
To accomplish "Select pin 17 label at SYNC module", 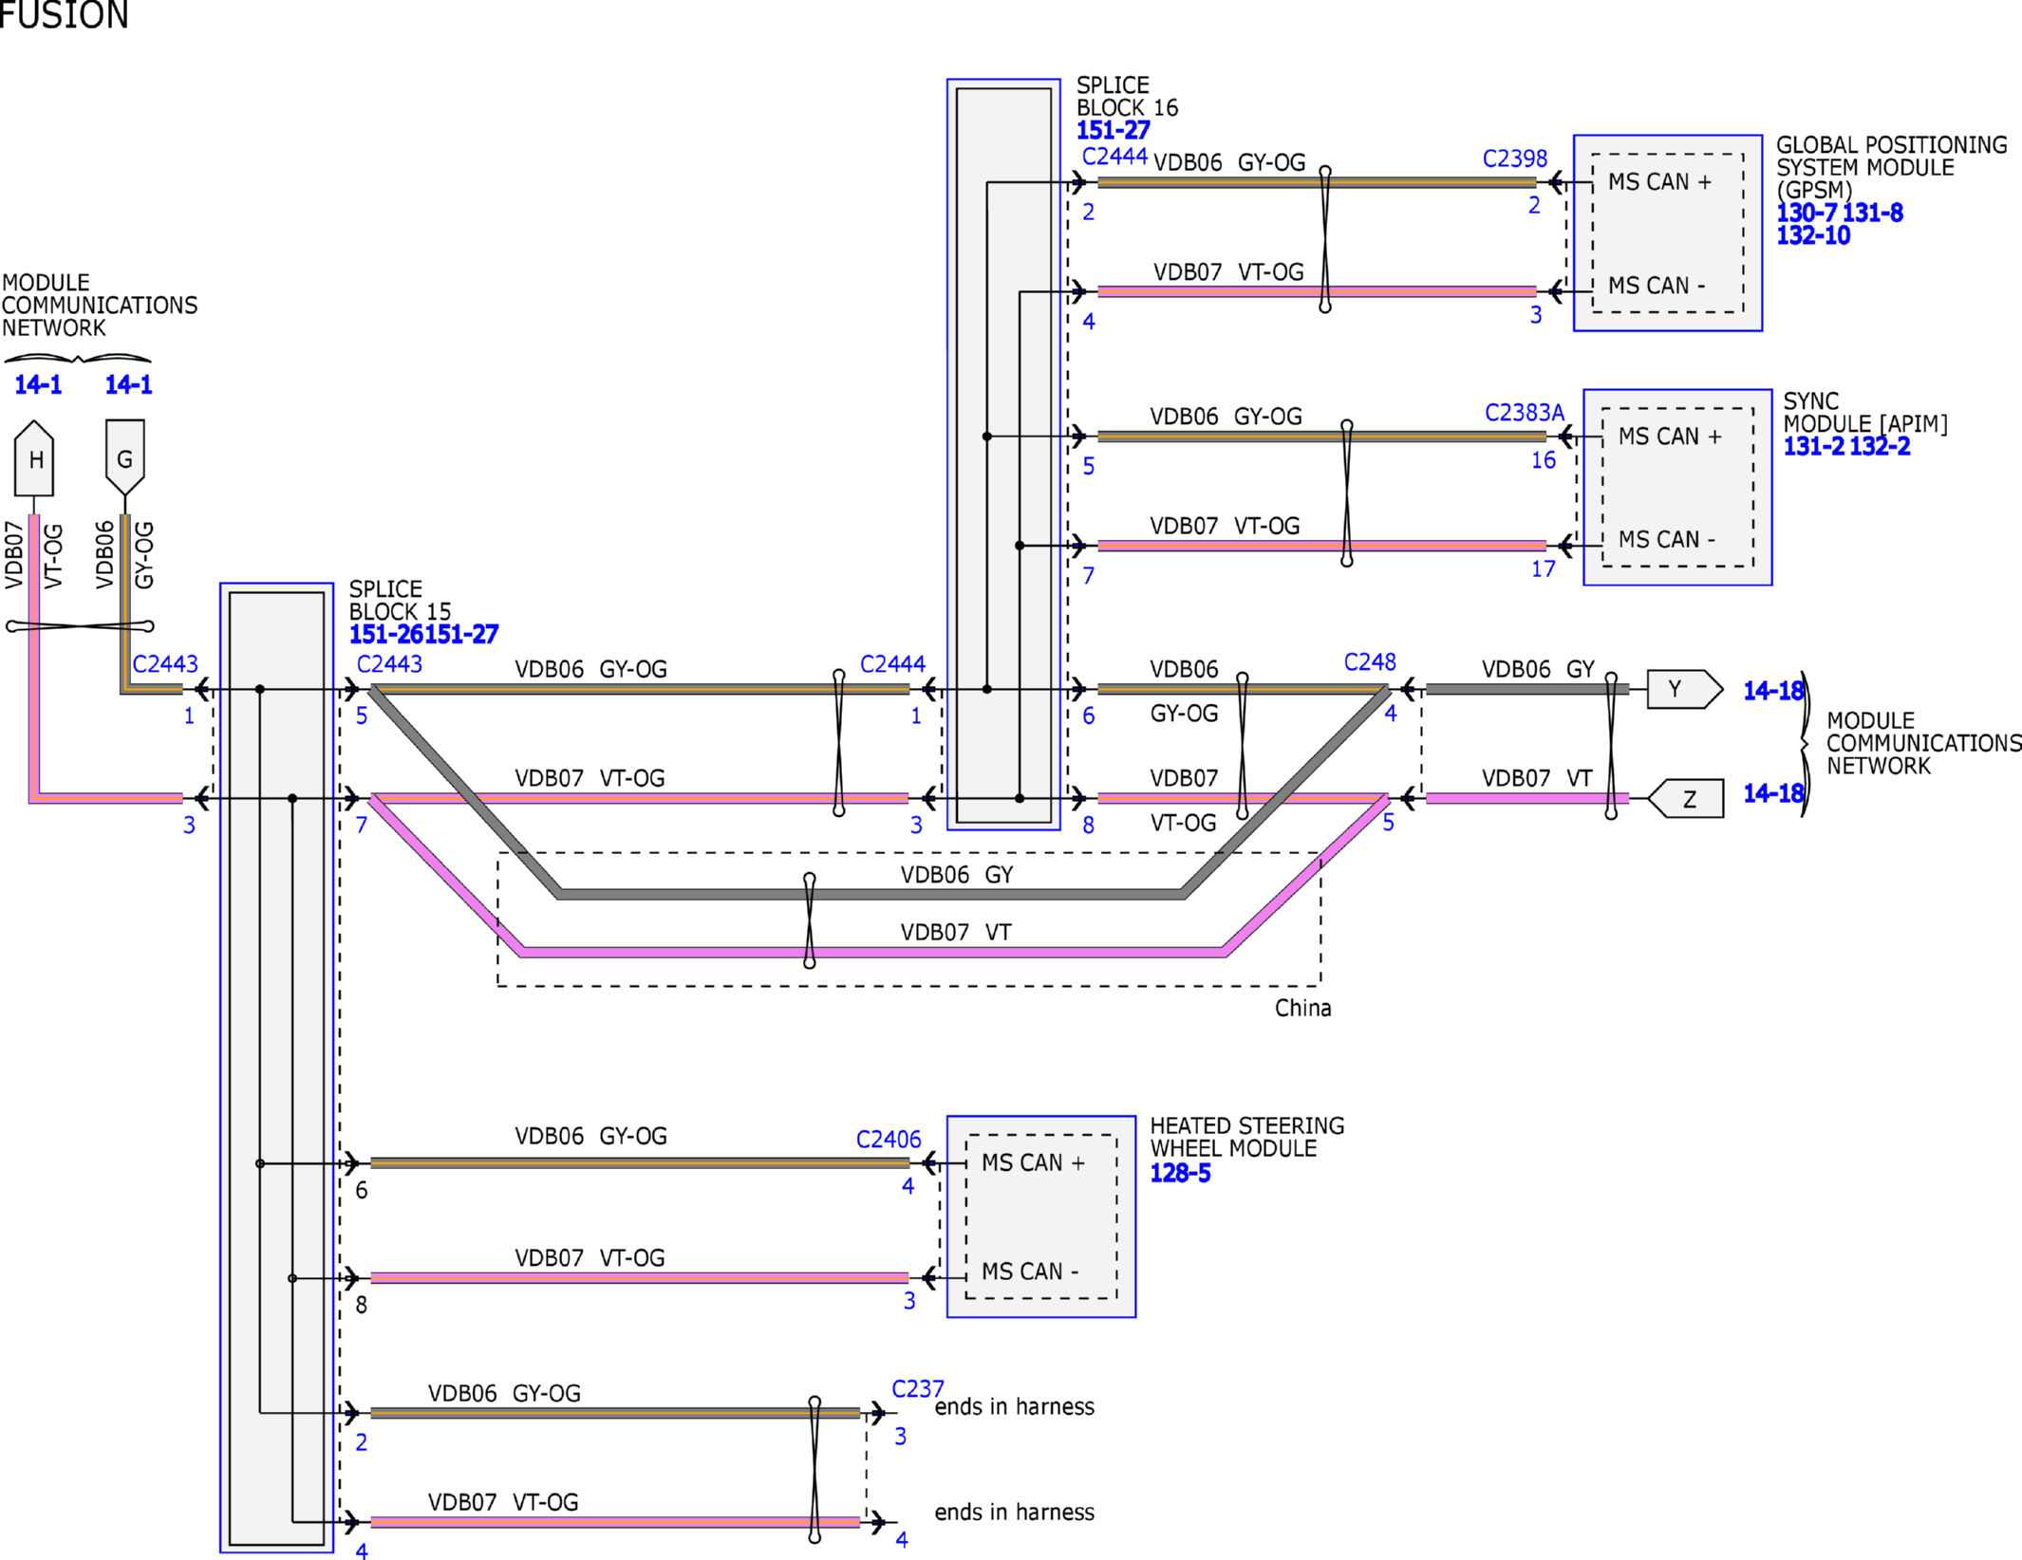I will (1544, 568).
